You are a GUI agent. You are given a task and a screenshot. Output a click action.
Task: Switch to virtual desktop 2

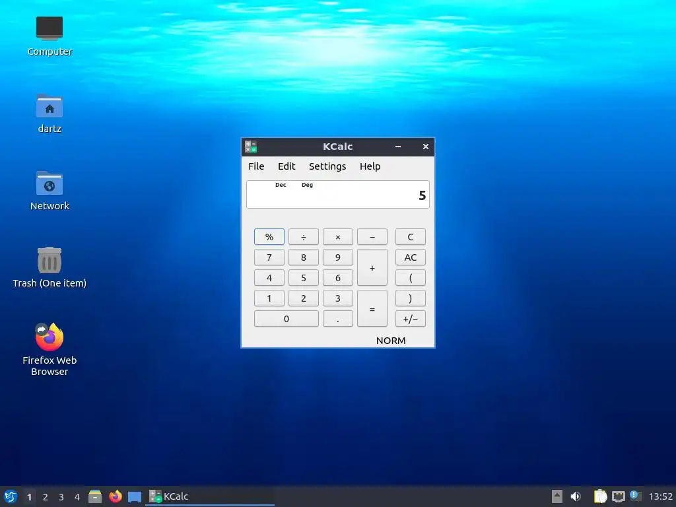[x=46, y=497]
